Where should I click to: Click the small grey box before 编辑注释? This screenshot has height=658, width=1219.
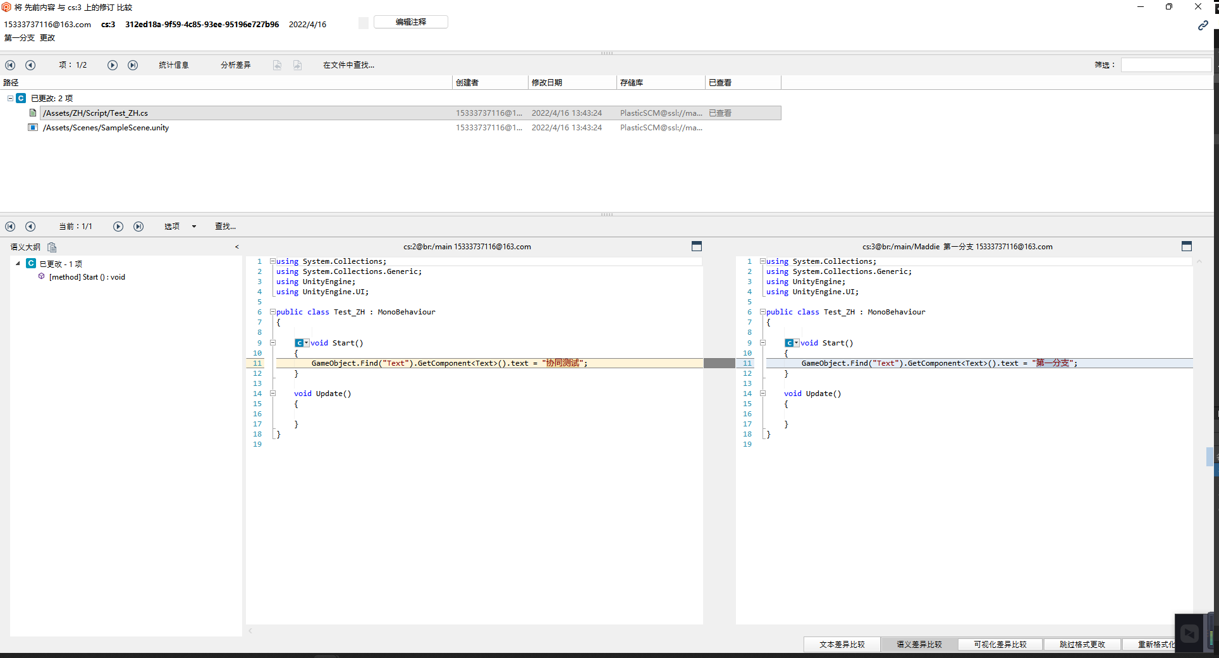click(x=364, y=23)
